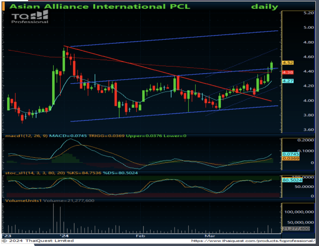Open the thaiquest.com tqprofessional URL link
Screen dimensions: 319x246
pyautogui.click(x=253, y=241)
